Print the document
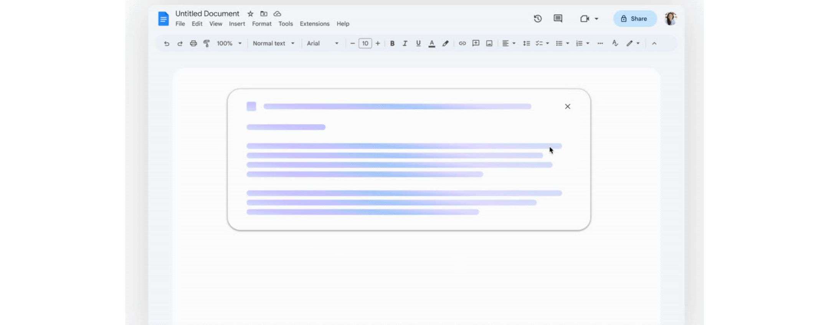The image size is (829, 325). tap(193, 43)
